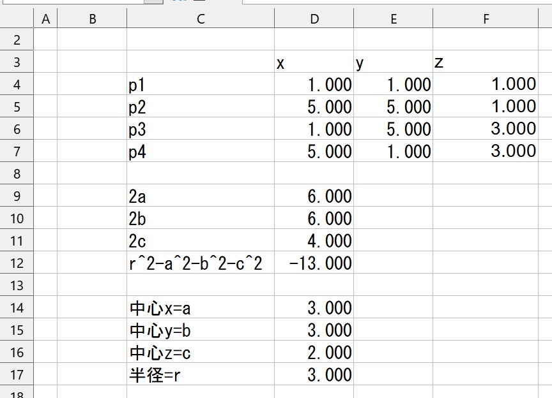Select the 'p1' label cell
This screenshot has width=552, height=398.
click(x=201, y=84)
